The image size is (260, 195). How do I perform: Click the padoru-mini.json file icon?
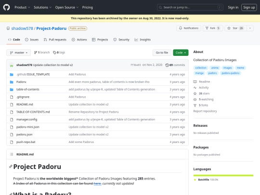[x=12, y=127]
